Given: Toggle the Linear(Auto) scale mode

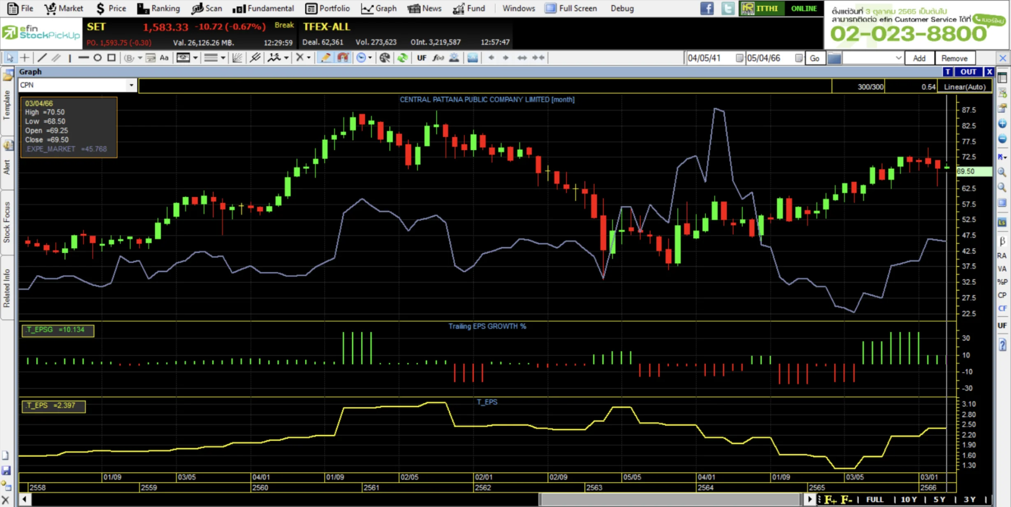Looking at the screenshot, I should coord(965,87).
